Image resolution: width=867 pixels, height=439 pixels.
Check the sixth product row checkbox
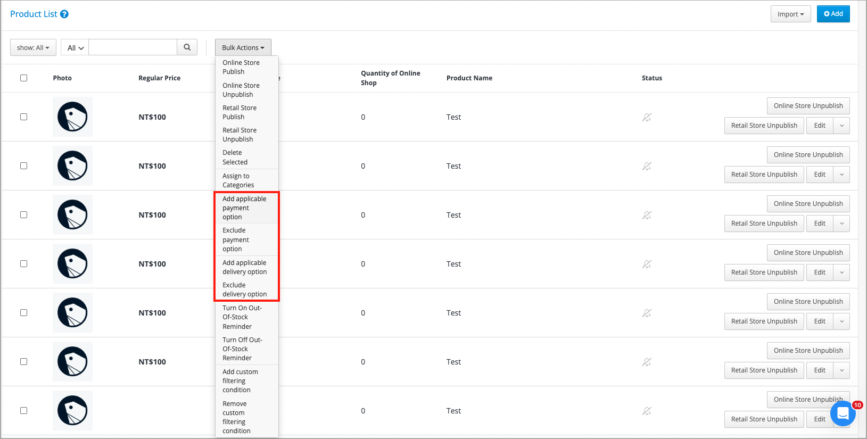point(23,361)
